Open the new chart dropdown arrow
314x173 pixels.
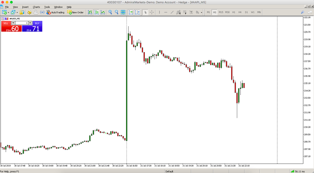[8, 13]
